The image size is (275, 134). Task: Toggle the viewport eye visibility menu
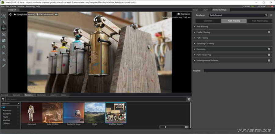click(x=56, y=14)
